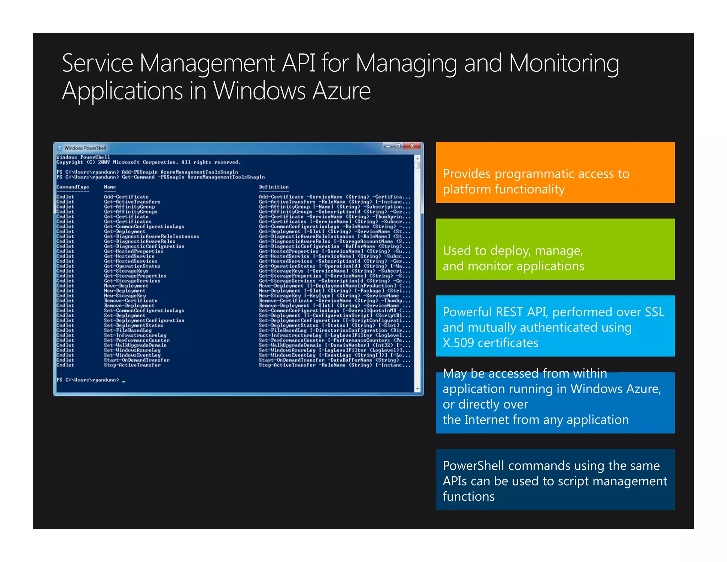Viewport: 727px width, 562px height.
Task: Close the Windows PowerShell window
Action: [412, 146]
